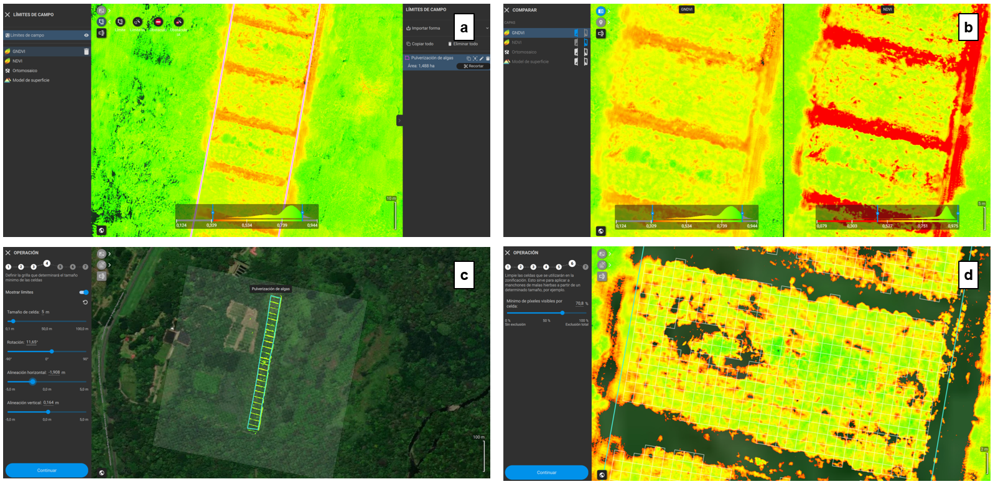Click the NDVI map label in compare view
This screenshot has width=993, height=484.
coord(887,9)
